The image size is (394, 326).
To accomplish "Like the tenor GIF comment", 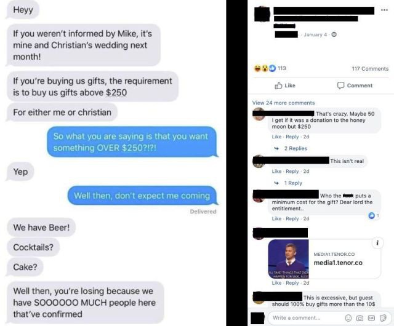I will point(276,283).
